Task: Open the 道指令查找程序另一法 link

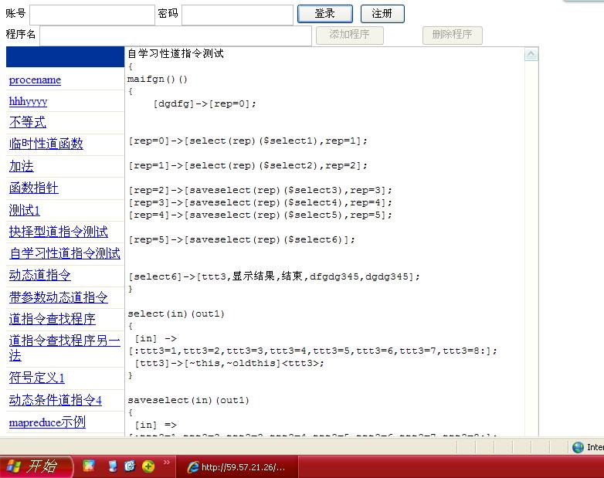Action: (x=65, y=347)
